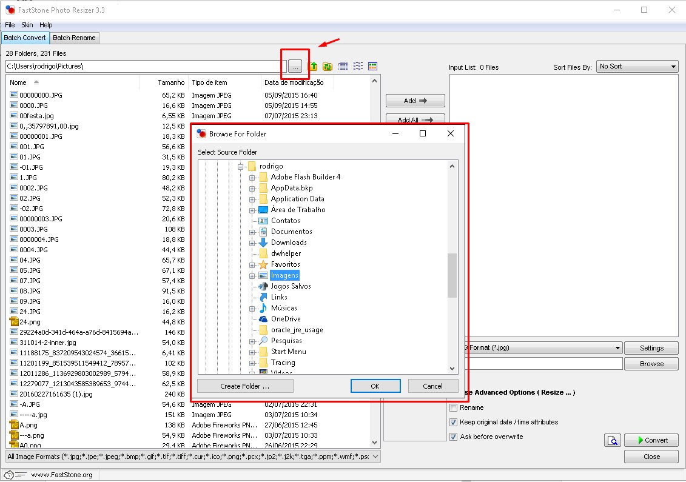Viewport: 686px width, 482px height.
Task: Click the 24.png Fireworks file icon
Action: 13,321
